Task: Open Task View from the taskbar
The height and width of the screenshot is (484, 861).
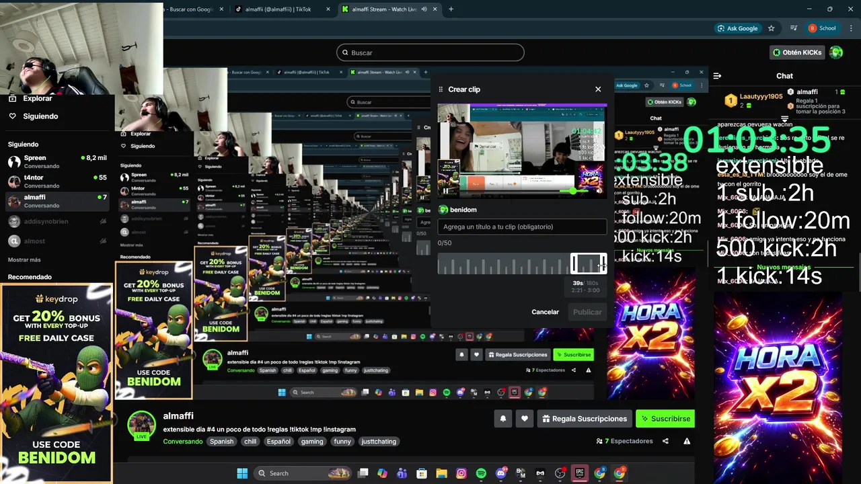Action: click(363, 473)
